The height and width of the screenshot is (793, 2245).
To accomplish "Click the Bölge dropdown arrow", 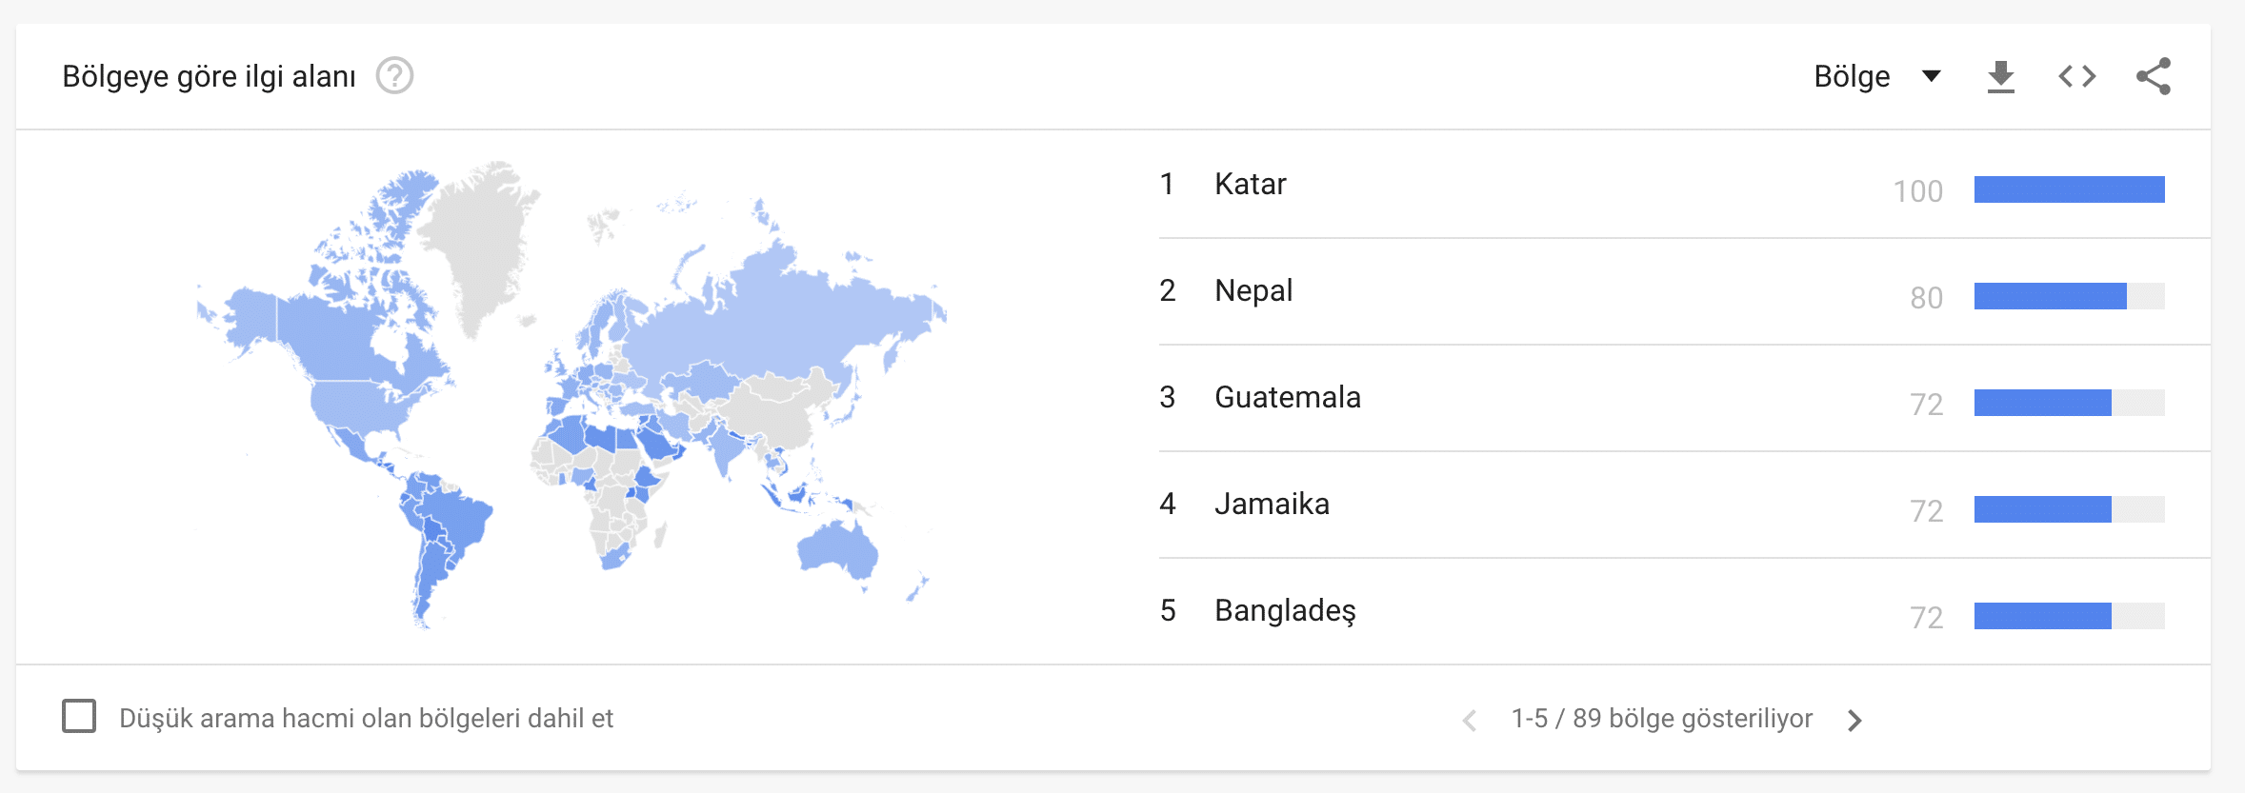I will [1932, 76].
